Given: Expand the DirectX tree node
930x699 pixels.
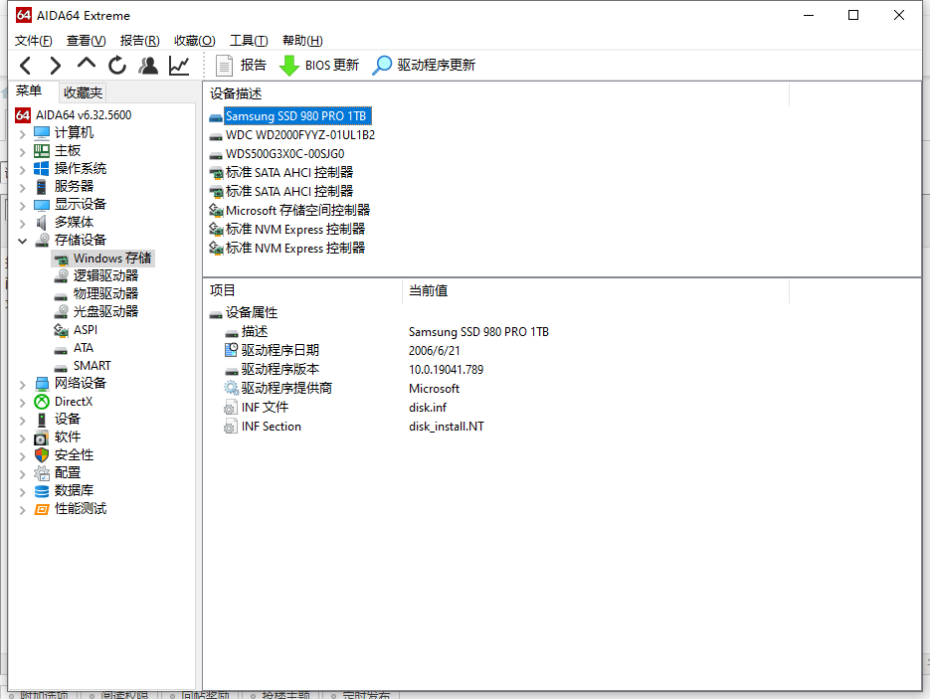Looking at the screenshot, I should pyautogui.click(x=23, y=402).
